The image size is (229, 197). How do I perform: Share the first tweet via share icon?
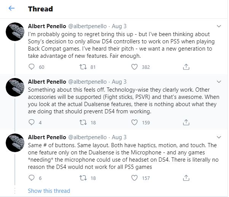point(186,67)
